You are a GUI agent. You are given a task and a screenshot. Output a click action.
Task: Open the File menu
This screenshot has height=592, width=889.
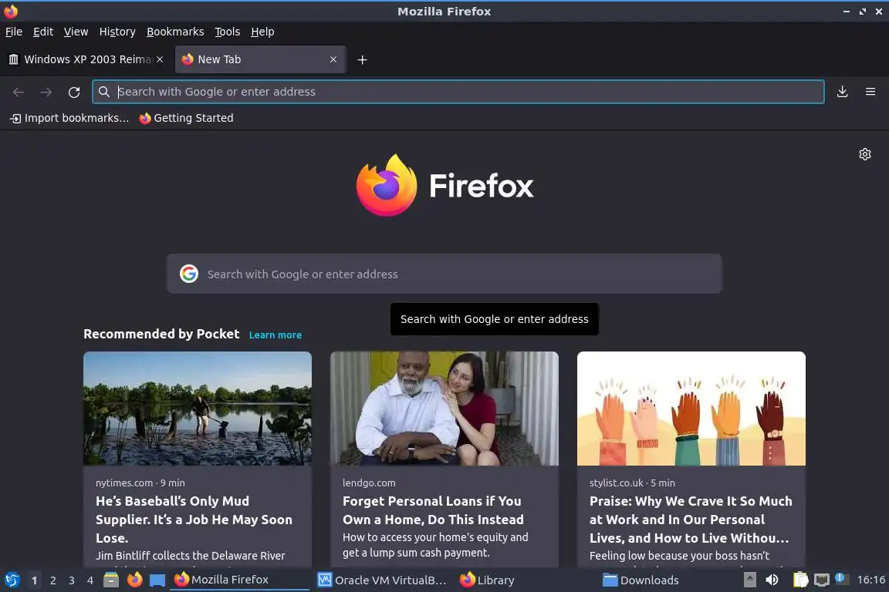14,32
